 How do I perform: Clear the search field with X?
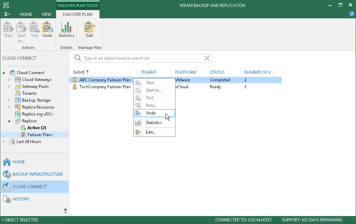207,58
